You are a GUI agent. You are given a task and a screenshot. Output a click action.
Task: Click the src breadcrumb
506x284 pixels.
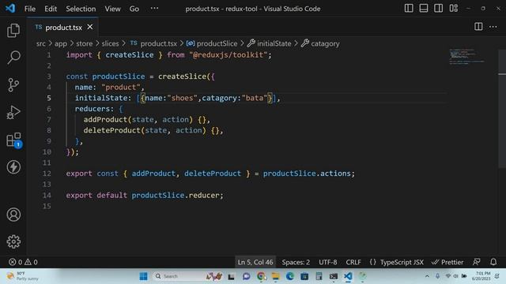40,43
